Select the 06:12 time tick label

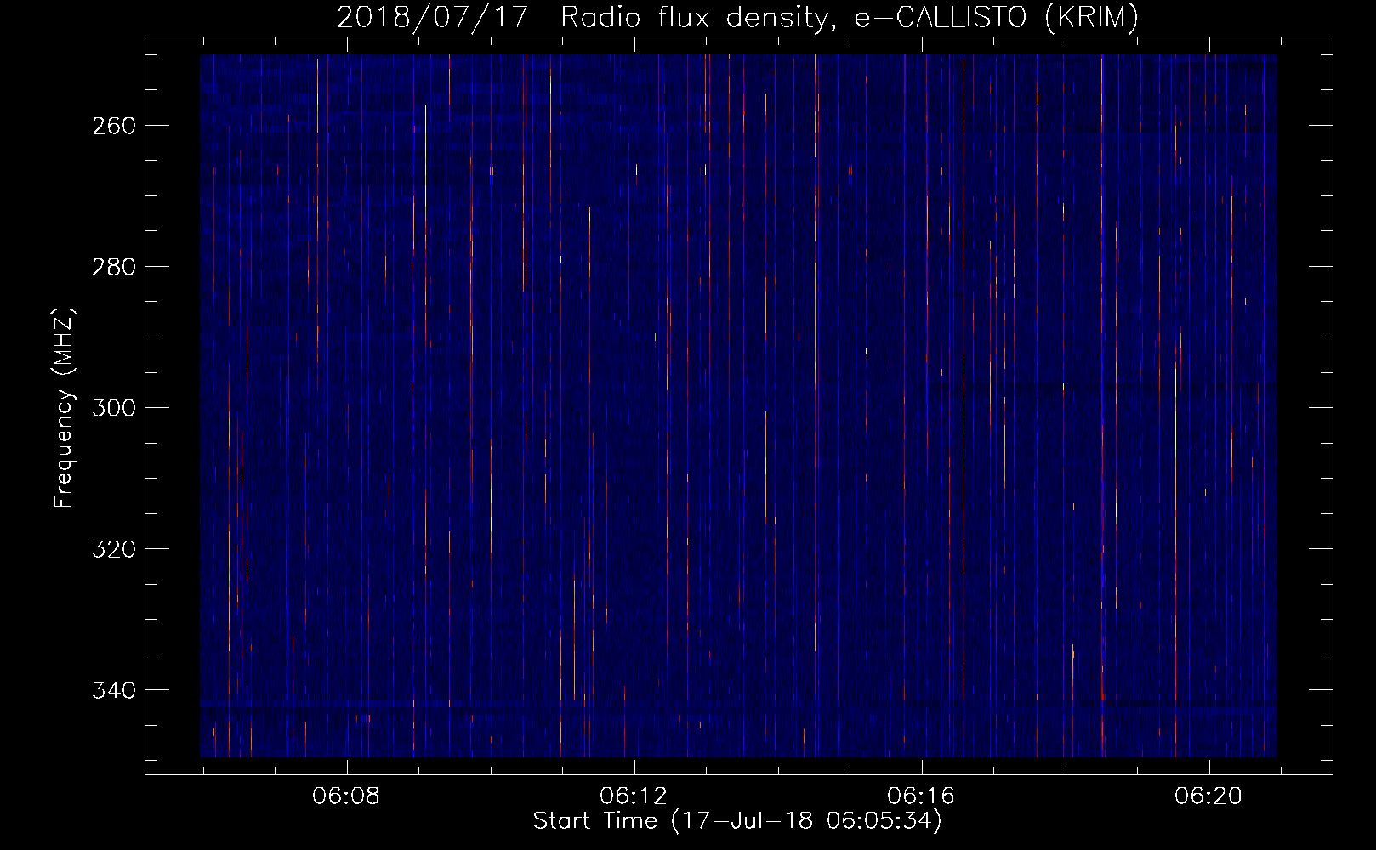[x=634, y=796]
